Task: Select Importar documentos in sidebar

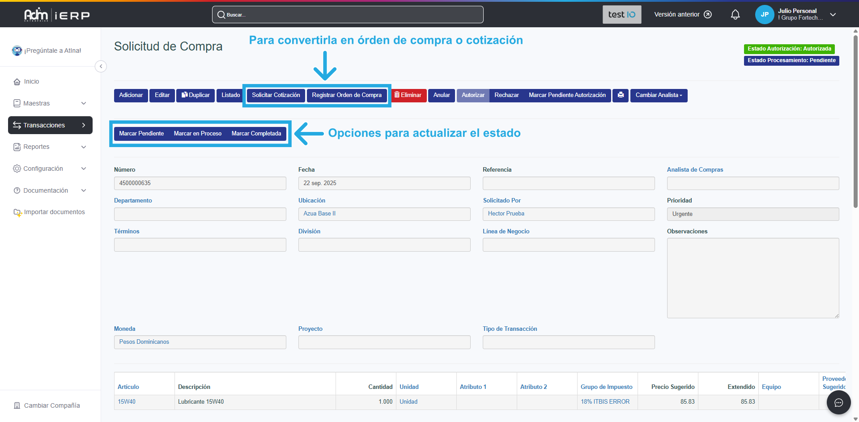Action: 54,212
